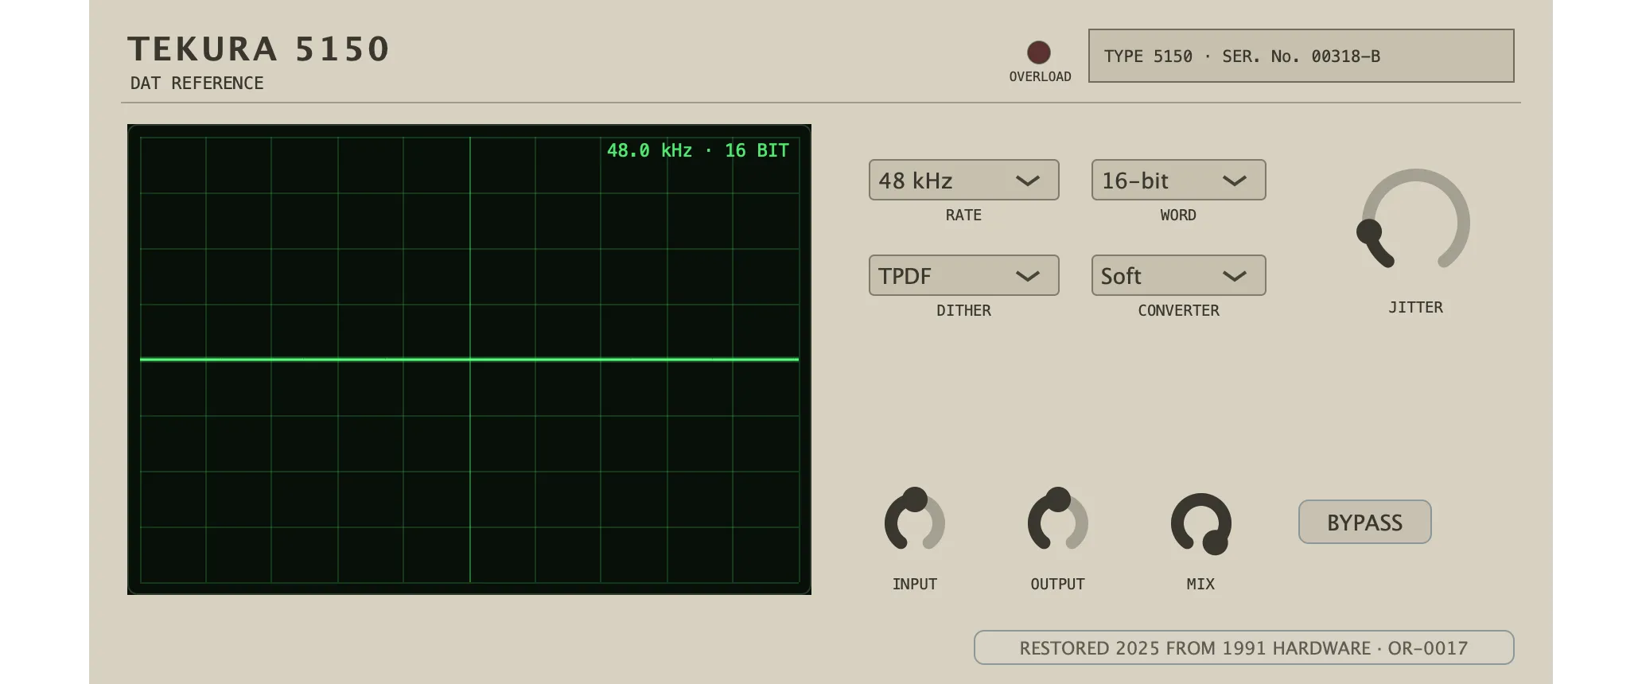Click the TEKURA 5150 title

259,49
